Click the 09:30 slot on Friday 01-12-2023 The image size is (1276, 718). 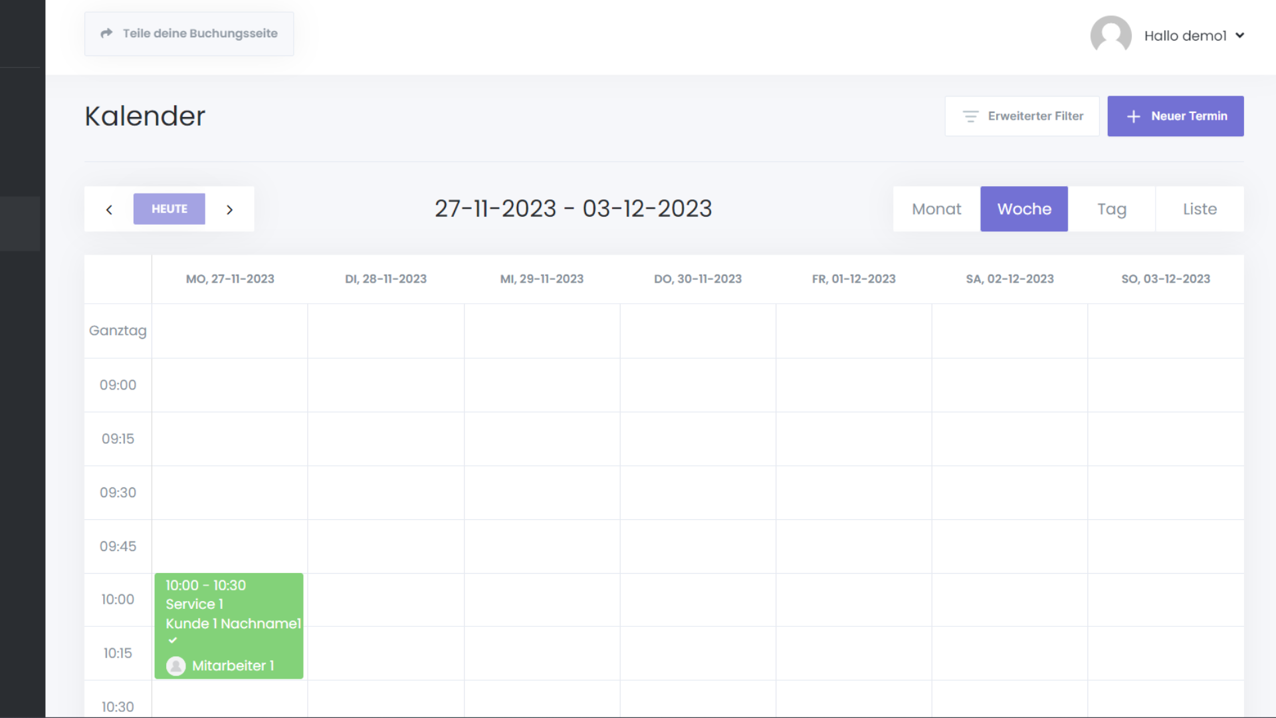tap(853, 493)
